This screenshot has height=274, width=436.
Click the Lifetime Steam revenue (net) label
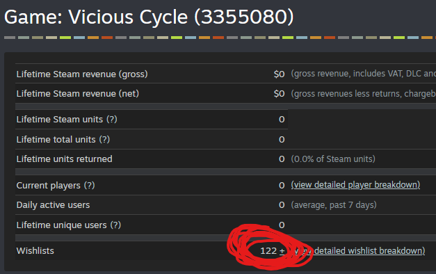click(x=78, y=94)
